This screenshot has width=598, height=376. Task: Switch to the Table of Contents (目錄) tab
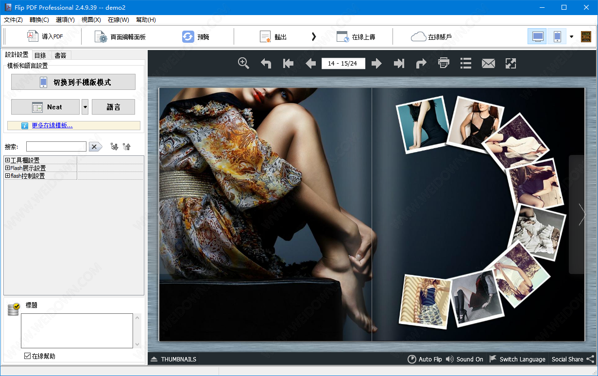40,55
